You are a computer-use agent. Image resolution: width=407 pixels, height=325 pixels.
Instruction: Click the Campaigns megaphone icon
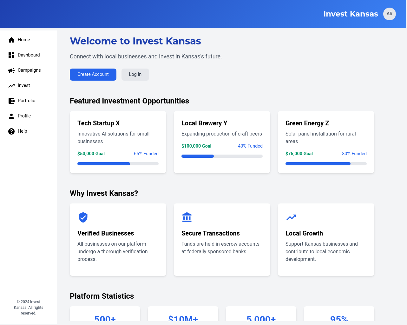(11, 70)
